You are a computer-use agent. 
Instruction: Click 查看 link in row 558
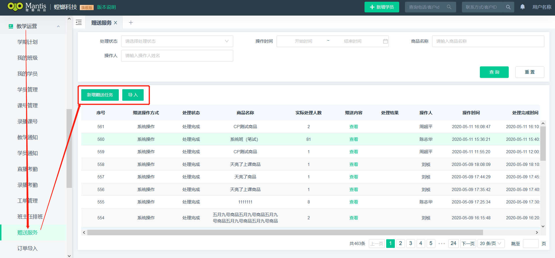354,164
